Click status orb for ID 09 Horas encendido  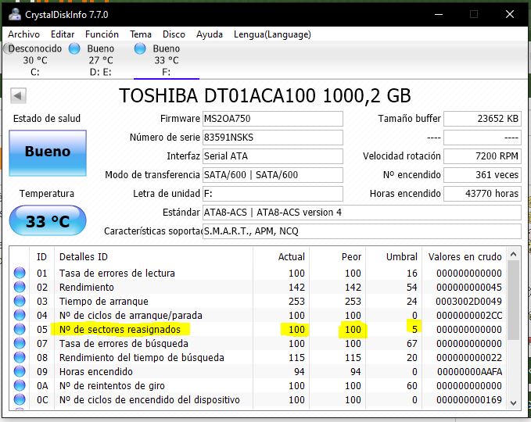coord(20,372)
